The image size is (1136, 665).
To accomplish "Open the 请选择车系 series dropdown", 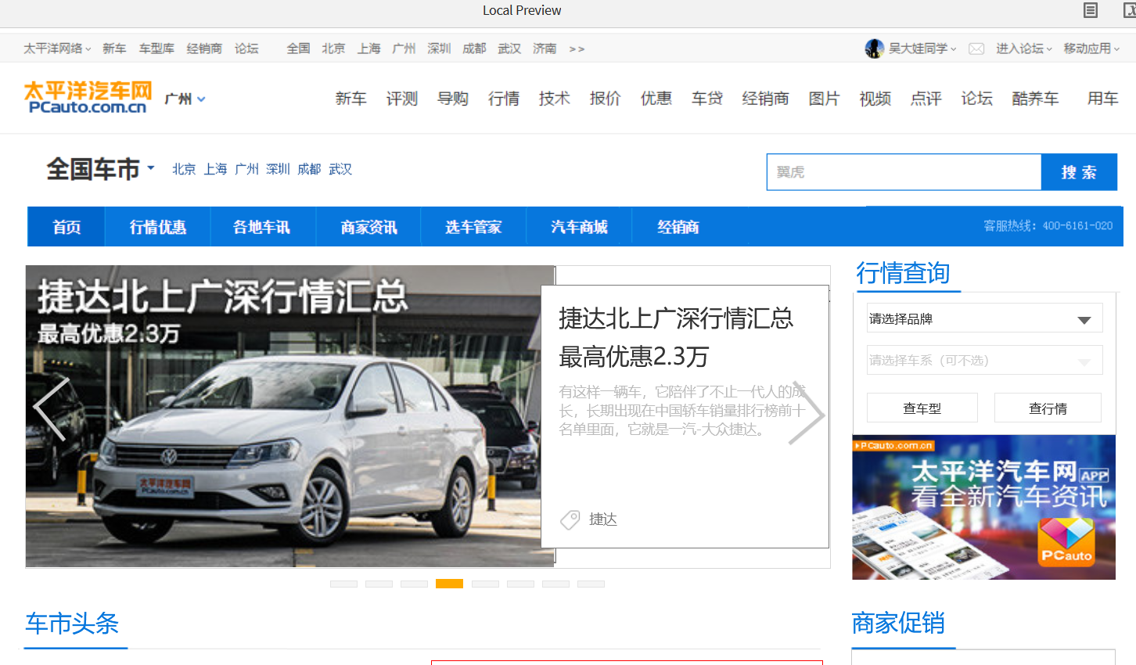I will [x=984, y=360].
